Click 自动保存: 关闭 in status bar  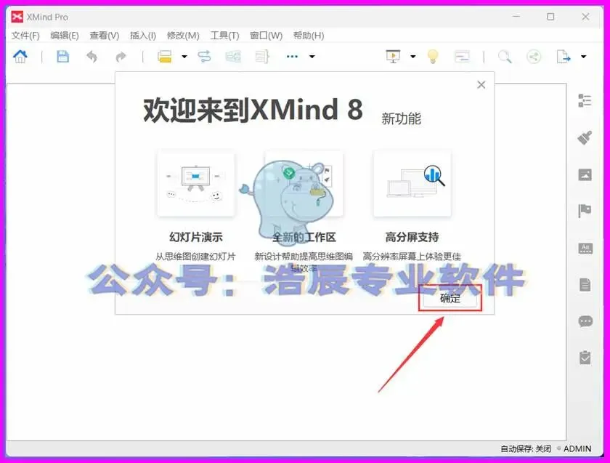[526, 448]
